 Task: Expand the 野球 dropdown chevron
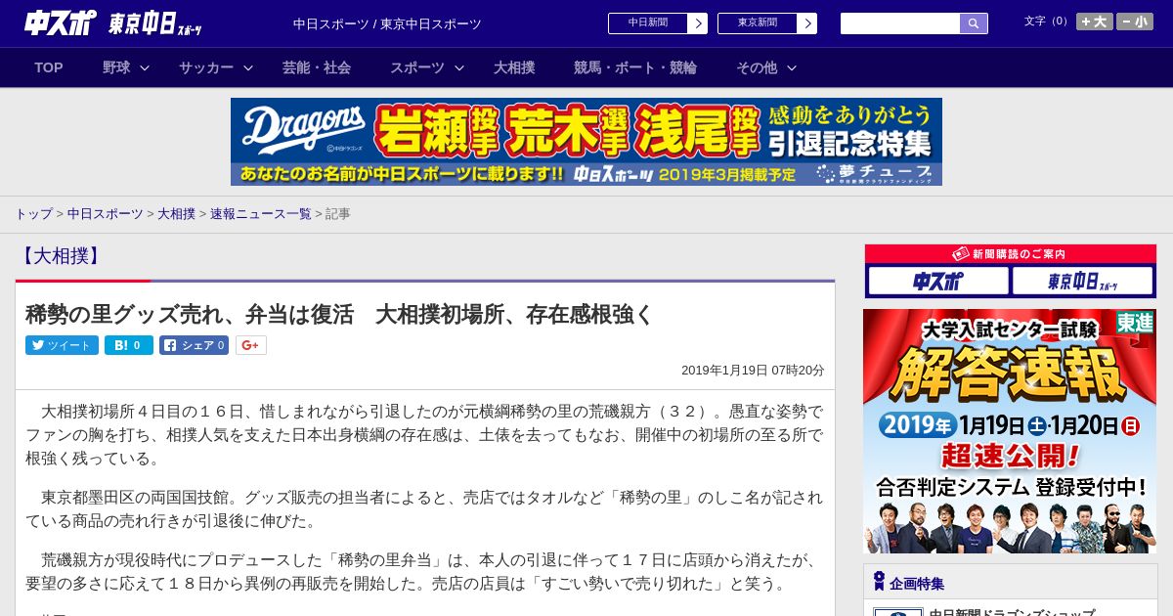(145, 67)
